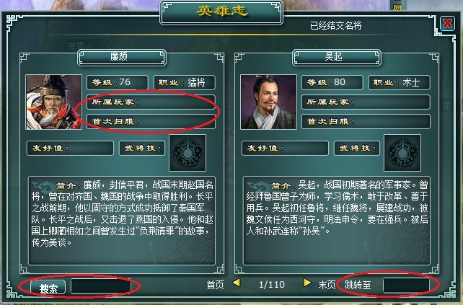Click the 1/110 page indicator

(x=272, y=285)
